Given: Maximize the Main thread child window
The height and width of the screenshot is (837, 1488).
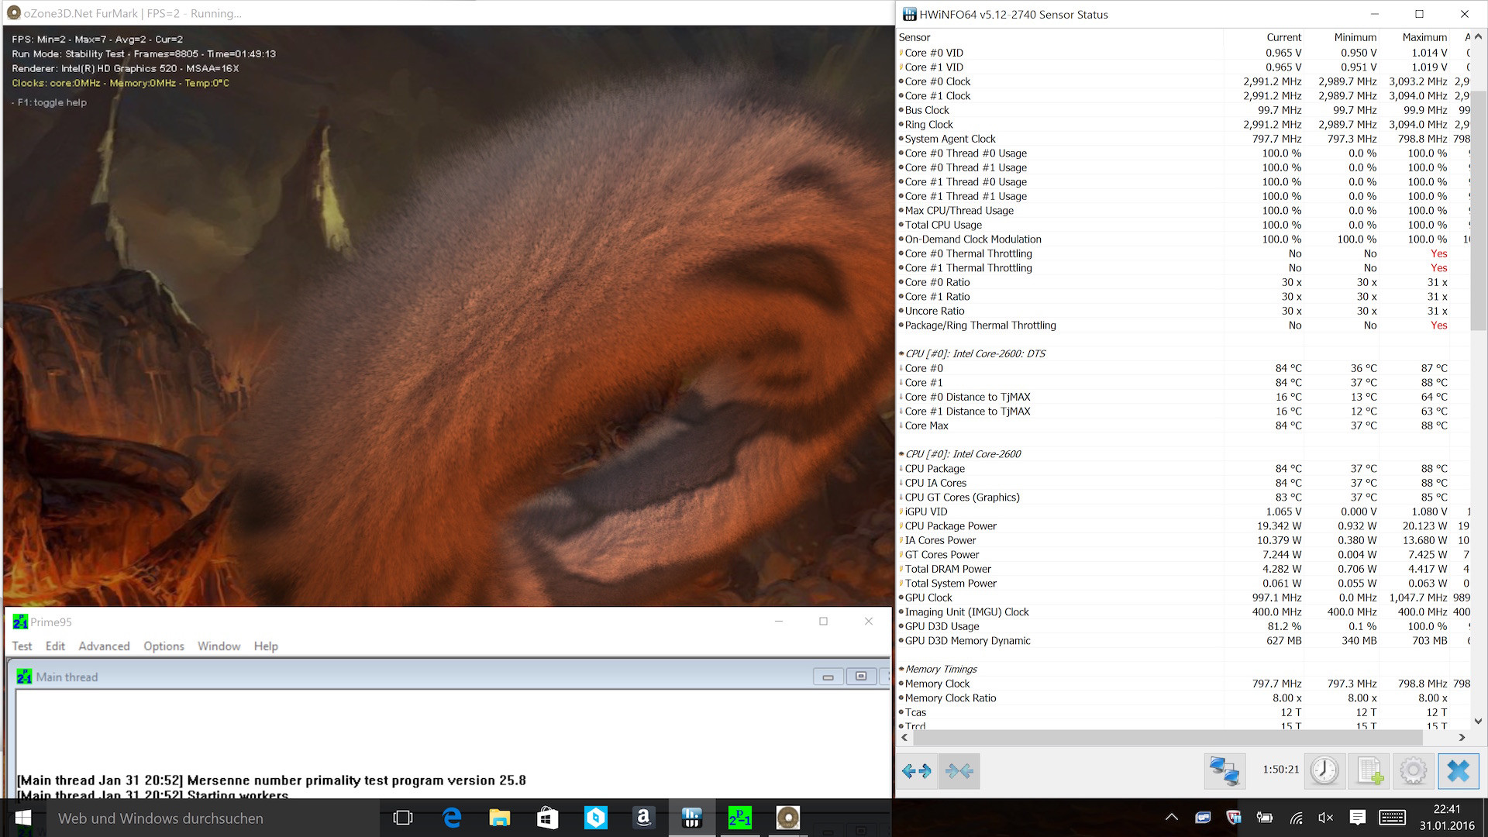Looking at the screenshot, I should pos(860,677).
